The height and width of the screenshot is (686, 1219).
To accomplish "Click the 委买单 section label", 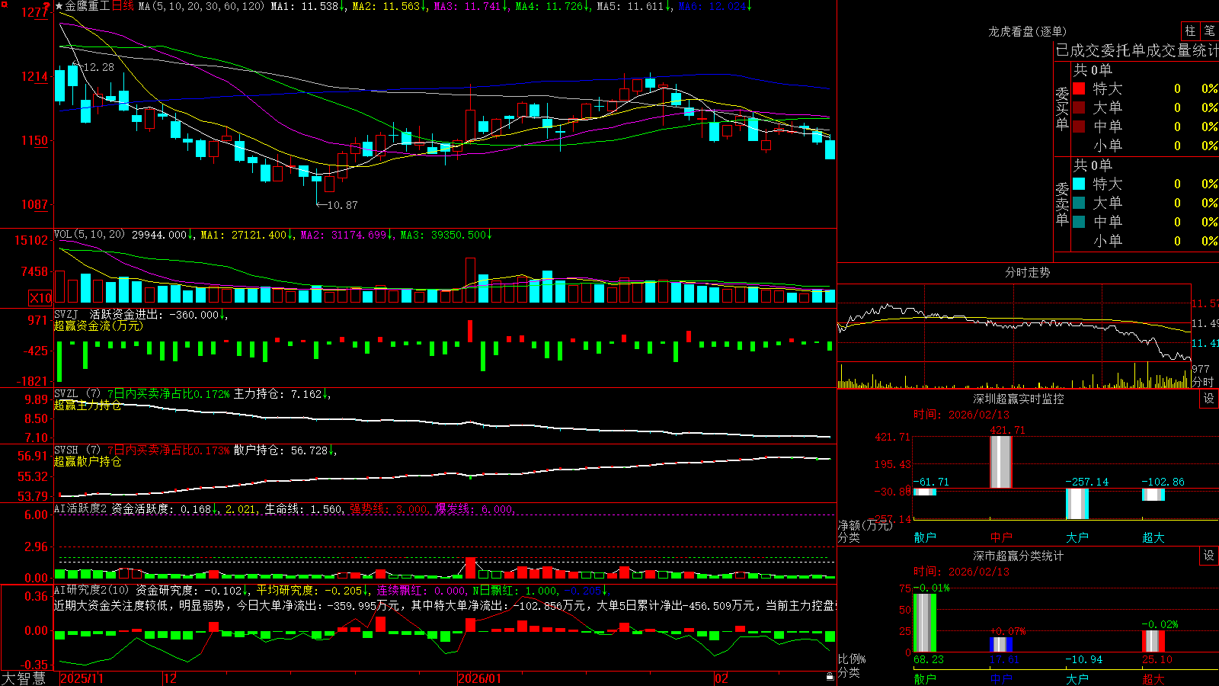I will pyautogui.click(x=1062, y=109).
